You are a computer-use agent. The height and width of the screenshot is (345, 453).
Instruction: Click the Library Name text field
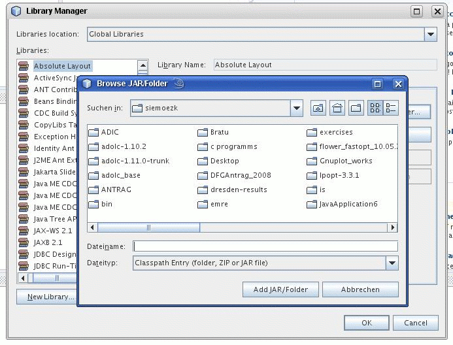click(325, 65)
